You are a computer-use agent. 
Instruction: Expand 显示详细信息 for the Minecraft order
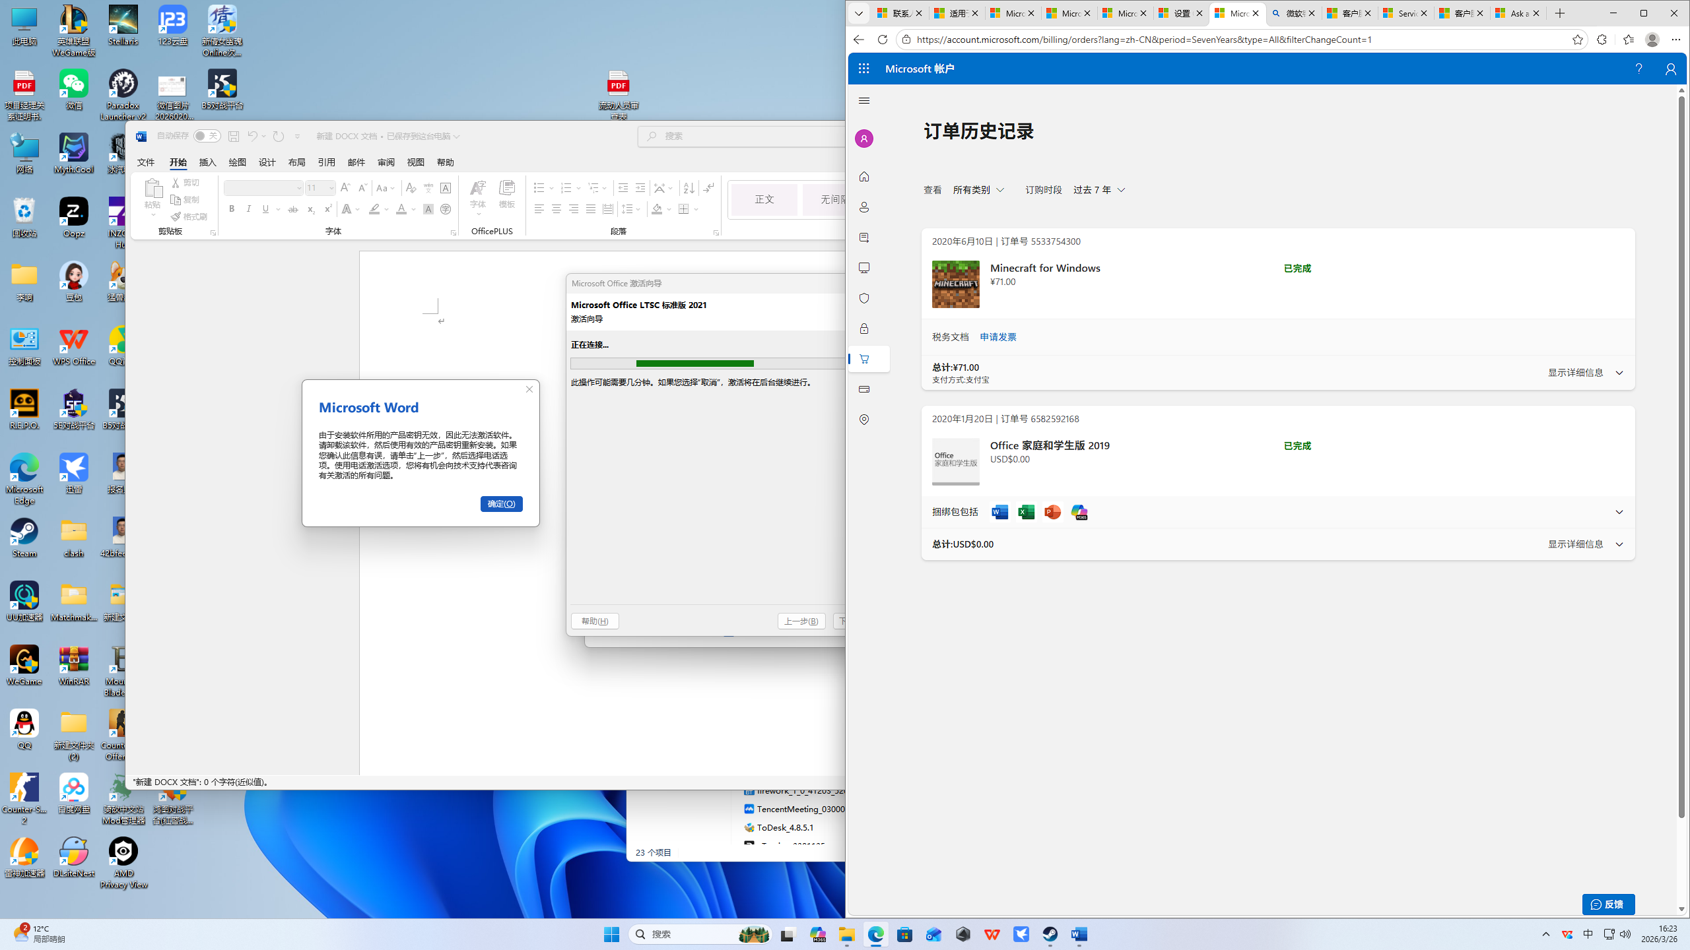pos(1585,373)
